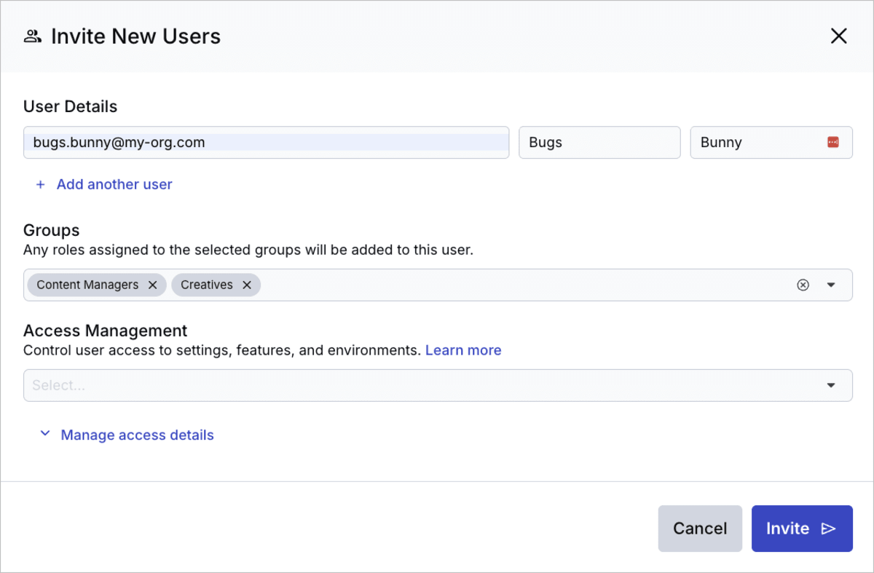
Task: Open the Learn more link
Action: [x=463, y=350]
